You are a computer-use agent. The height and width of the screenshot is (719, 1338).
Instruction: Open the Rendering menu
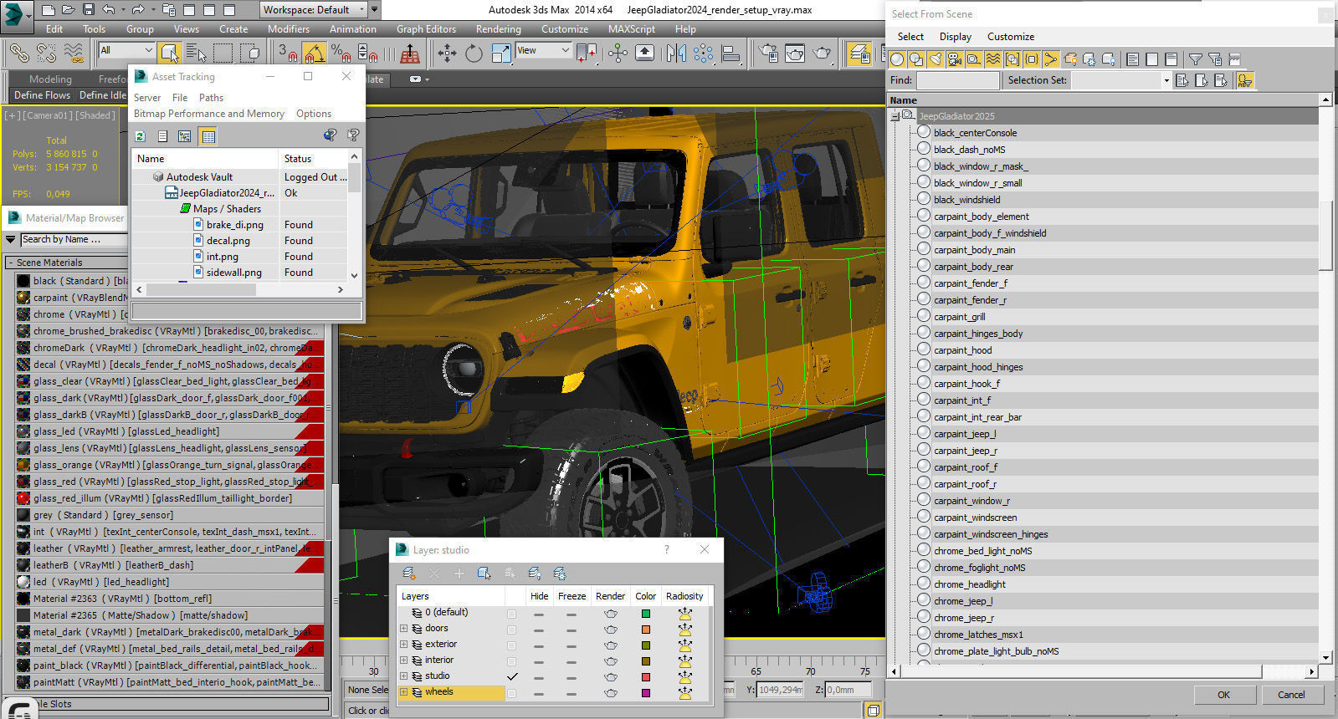coord(498,29)
